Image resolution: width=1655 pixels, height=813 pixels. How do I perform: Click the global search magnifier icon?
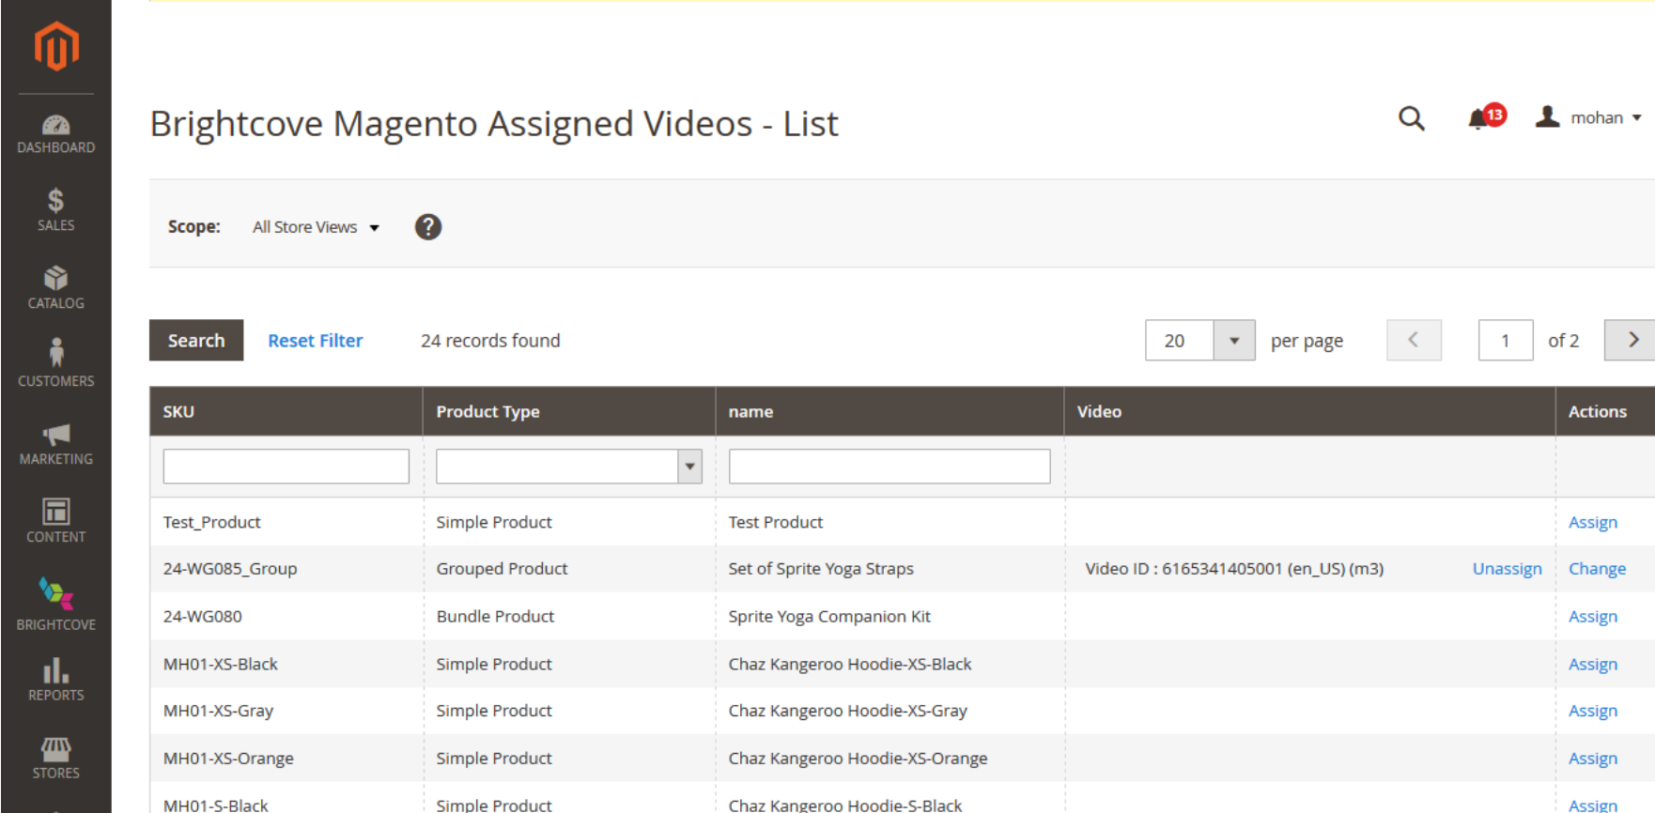click(x=1412, y=118)
